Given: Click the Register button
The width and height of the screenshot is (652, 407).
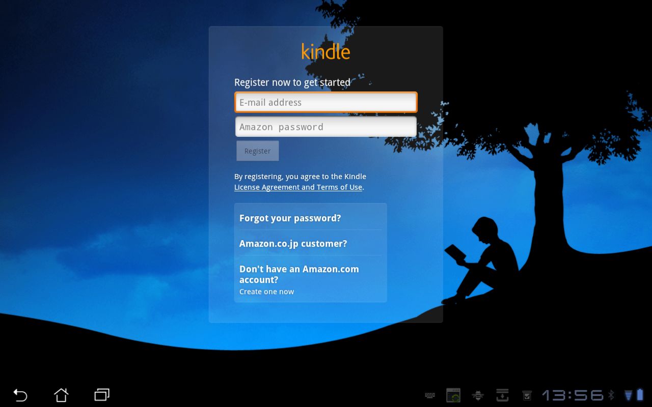Looking at the screenshot, I should click(258, 151).
